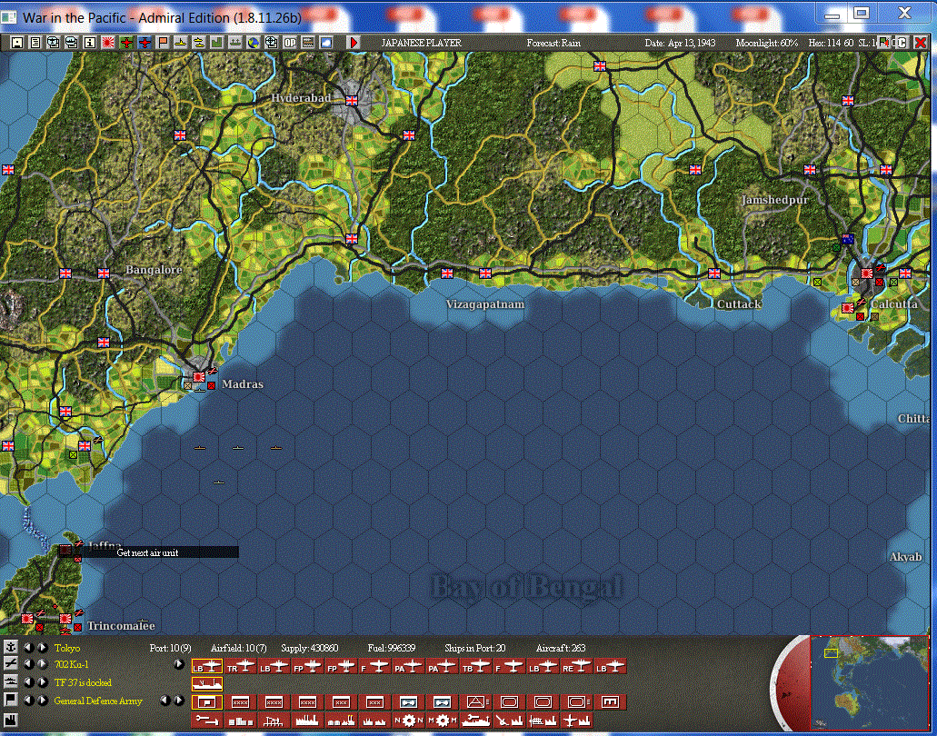Click the 'Supply: 430860' value
This screenshot has width=937, height=736.
[x=310, y=648]
